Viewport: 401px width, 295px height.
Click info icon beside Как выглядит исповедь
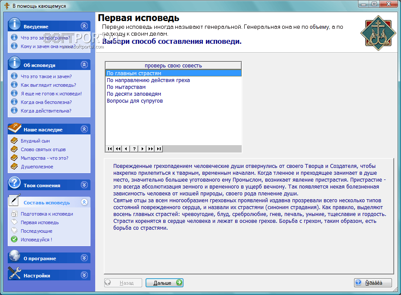[14, 85]
